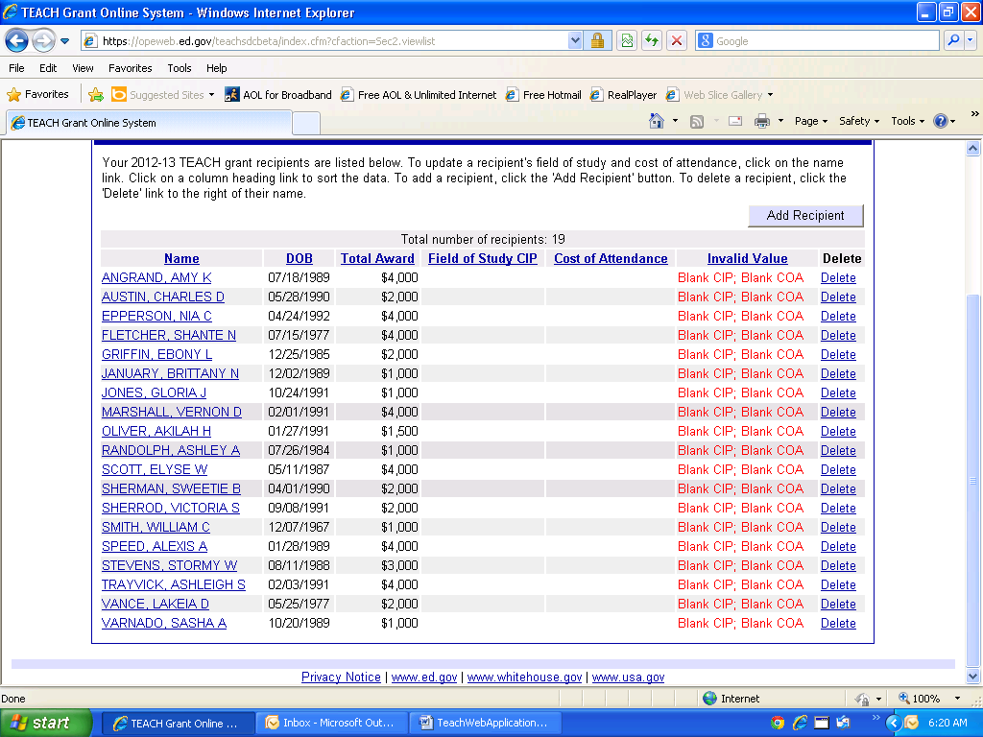Click the Add to Favorites Bar icon
The width and height of the screenshot is (983, 737).
coord(96,95)
